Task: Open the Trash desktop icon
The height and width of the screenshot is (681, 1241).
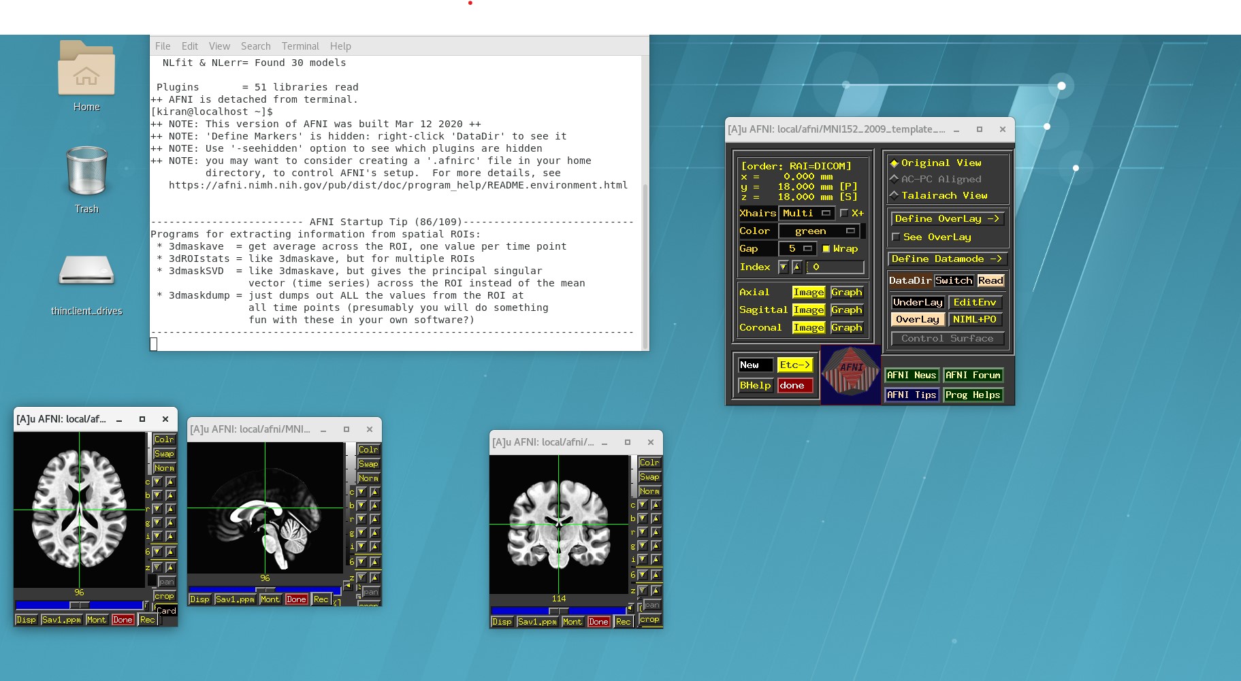Action: (86, 178)
